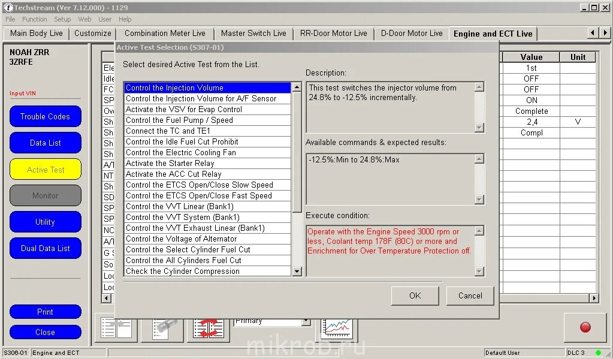Open the Dual Data List

(46, 248)
